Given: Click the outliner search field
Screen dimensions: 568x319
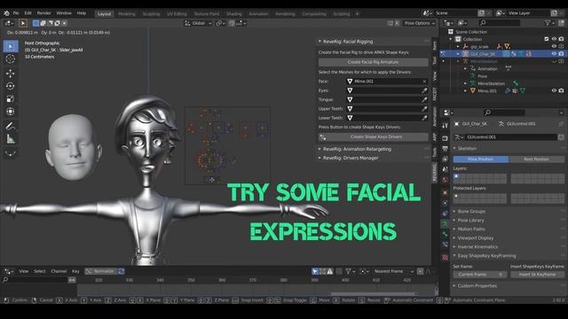Looking at the screenshot, I should click(499, 23).
